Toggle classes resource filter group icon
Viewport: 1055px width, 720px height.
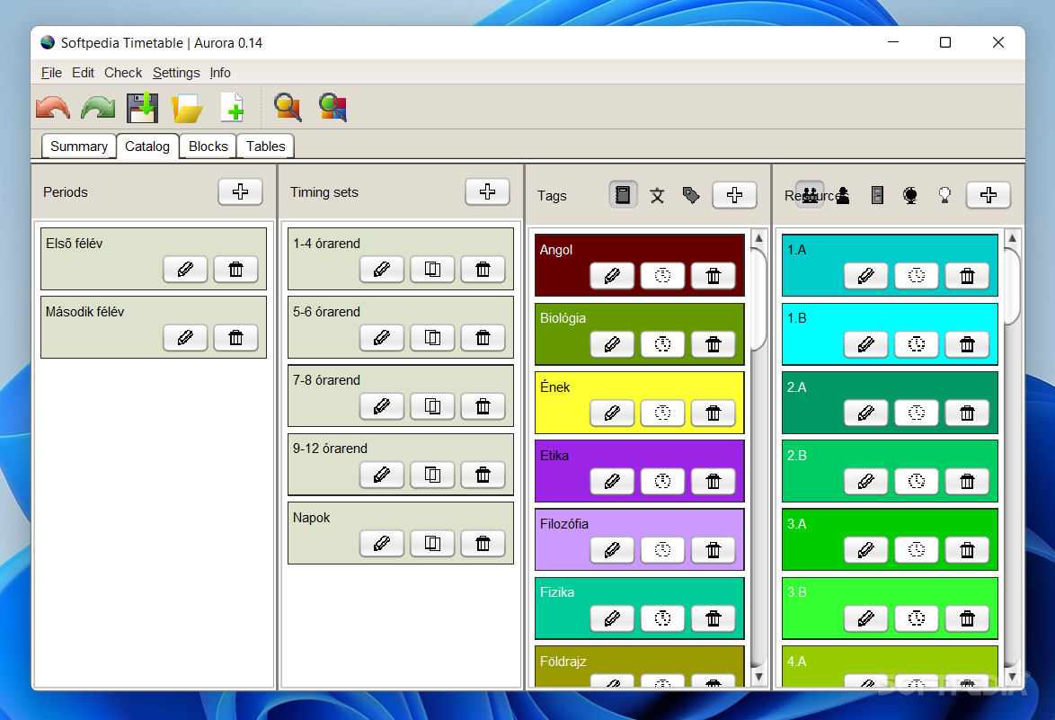click(x=810, y=195)
